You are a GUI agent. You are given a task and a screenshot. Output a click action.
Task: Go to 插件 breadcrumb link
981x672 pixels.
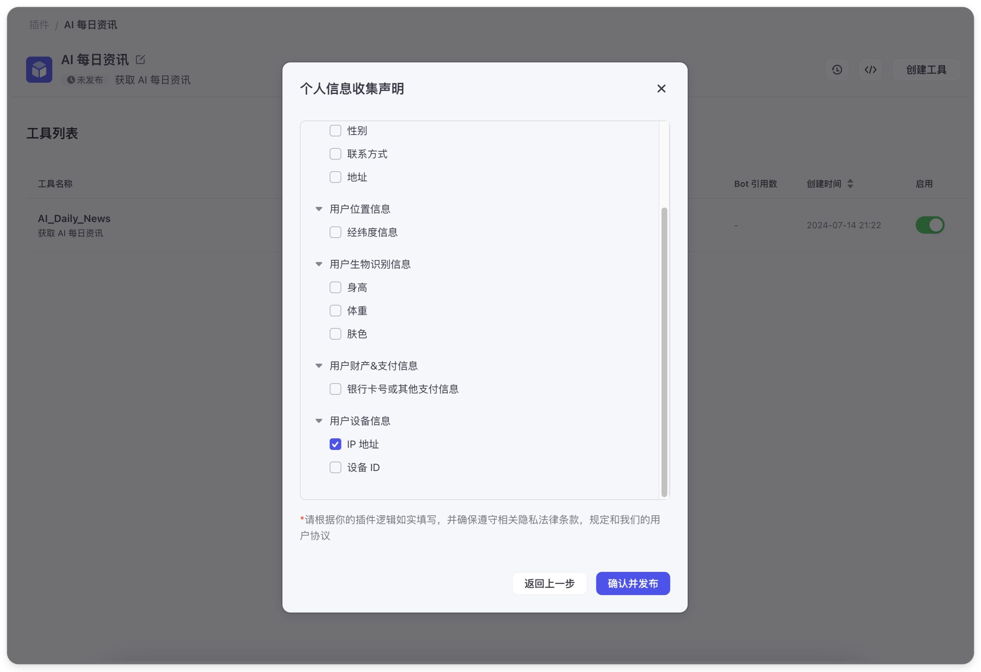[39, 25]
